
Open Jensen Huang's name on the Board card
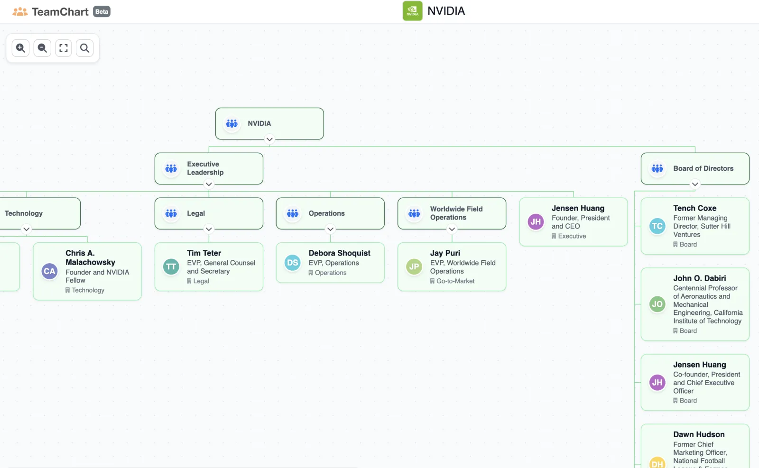pyautogui.click(x=700, y=365)
